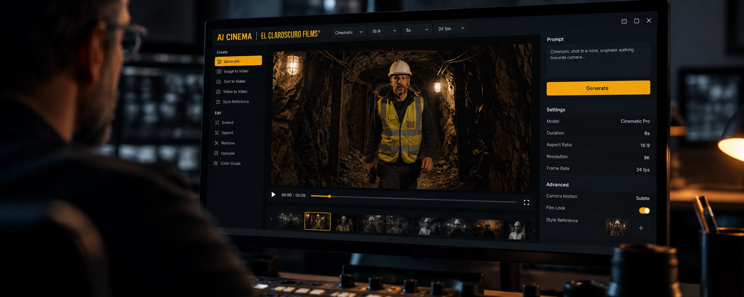Select the Inpaint tool icon

click(217, 133)
